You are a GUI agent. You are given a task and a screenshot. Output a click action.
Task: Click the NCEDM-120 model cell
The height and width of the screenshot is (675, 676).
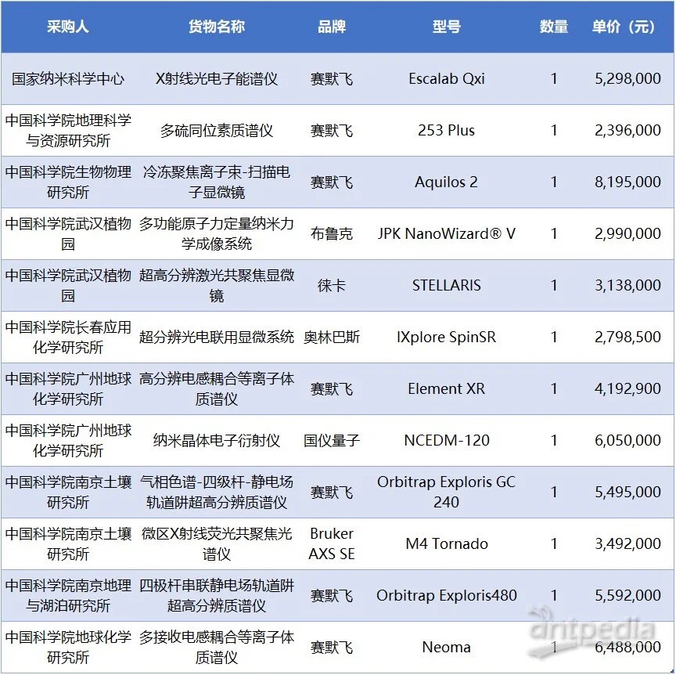pos(446,440)
